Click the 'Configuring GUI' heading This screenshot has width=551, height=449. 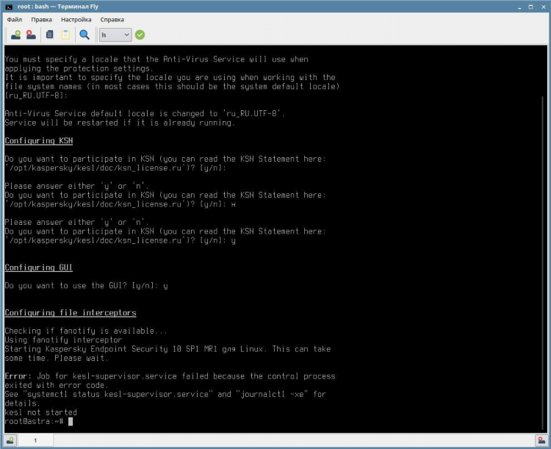(39, 267)
